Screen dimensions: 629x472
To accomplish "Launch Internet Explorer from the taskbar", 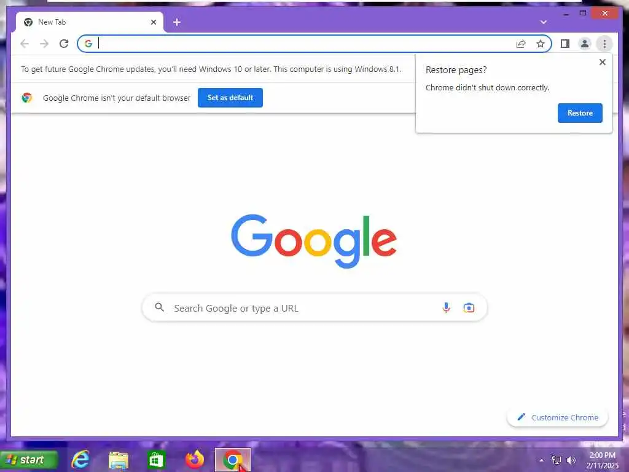I will [80, 460].
